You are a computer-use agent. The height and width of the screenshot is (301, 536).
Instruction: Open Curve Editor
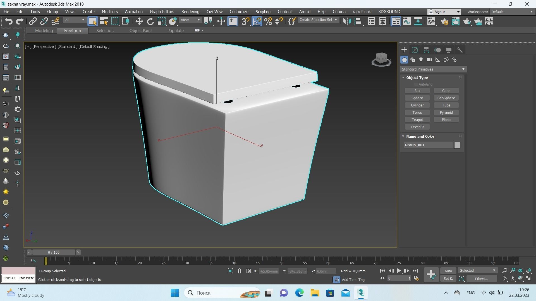click(x=407, y=21)
